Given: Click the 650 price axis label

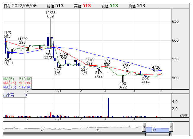Looking at the screenshot, I should 176,22.
